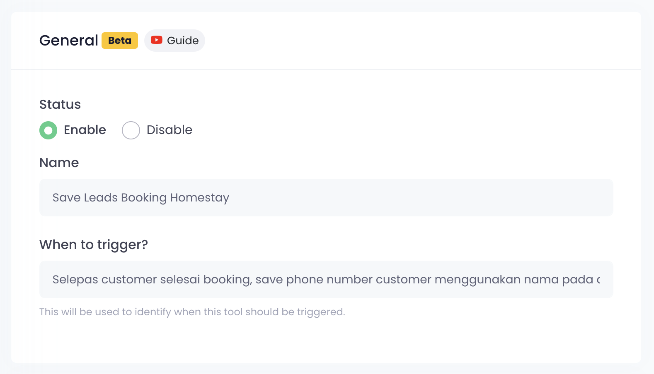Click the Enable label text
Image resolution: width=654 pixels, height=374 pixels.
coord(85,130)
